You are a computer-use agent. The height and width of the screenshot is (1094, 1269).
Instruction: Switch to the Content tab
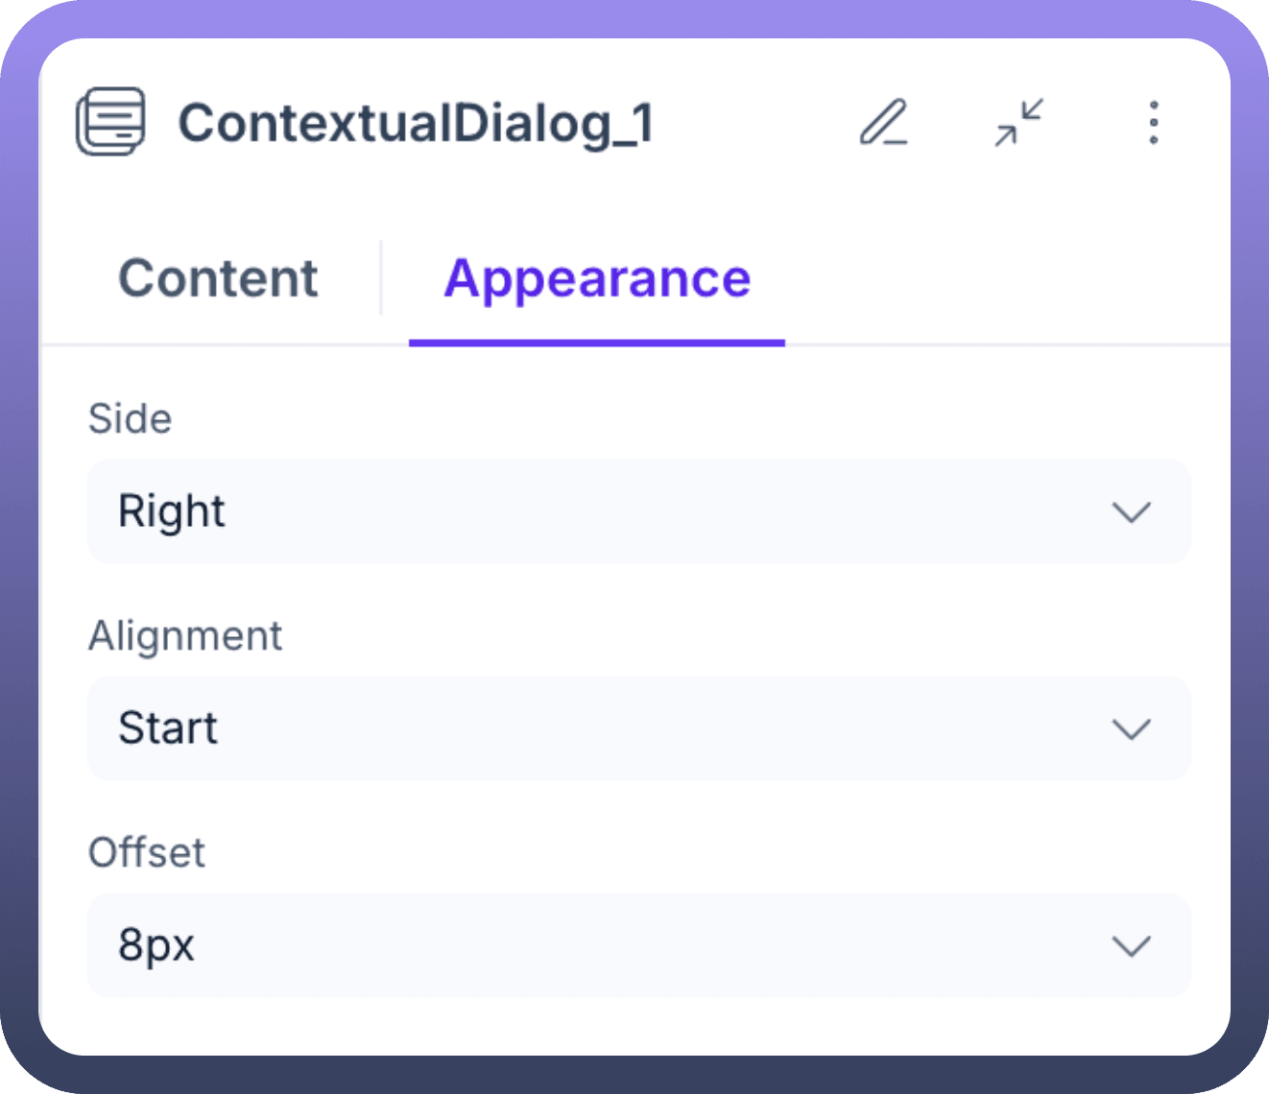tap(218, 279)
